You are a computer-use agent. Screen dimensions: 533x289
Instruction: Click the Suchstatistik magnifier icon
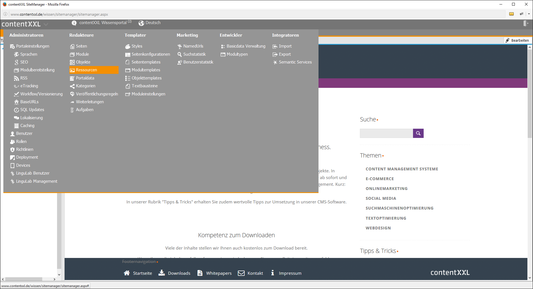[x=180, y=54]
